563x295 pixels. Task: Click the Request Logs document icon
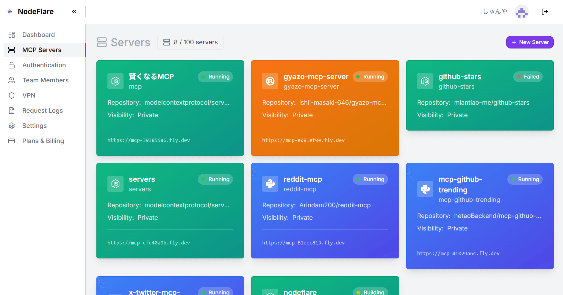point(12,111)
